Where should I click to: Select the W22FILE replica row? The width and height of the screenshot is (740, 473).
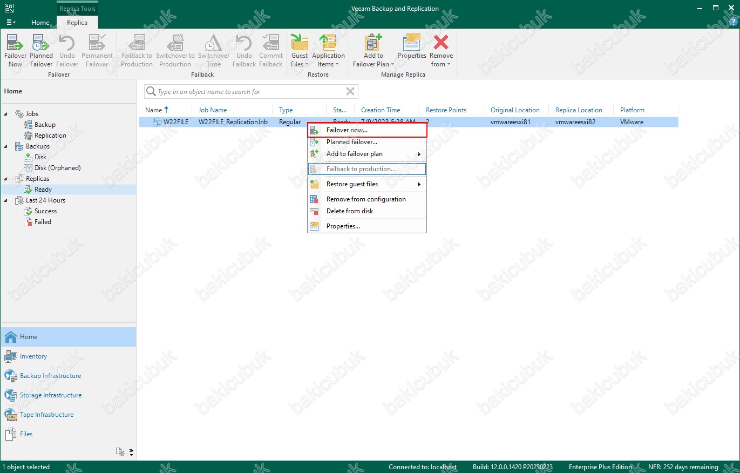[409, 122]
